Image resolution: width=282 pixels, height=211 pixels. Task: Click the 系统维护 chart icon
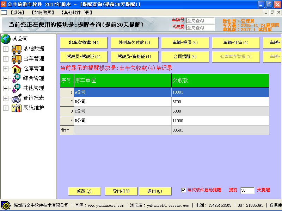[17, 108]
